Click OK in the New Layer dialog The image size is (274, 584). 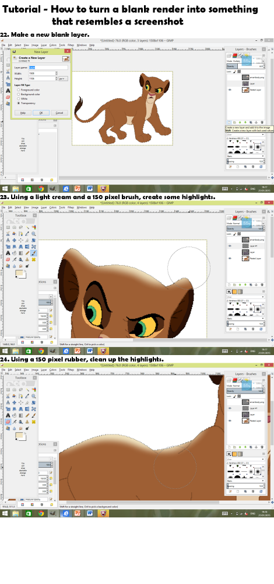pos(41,113)
